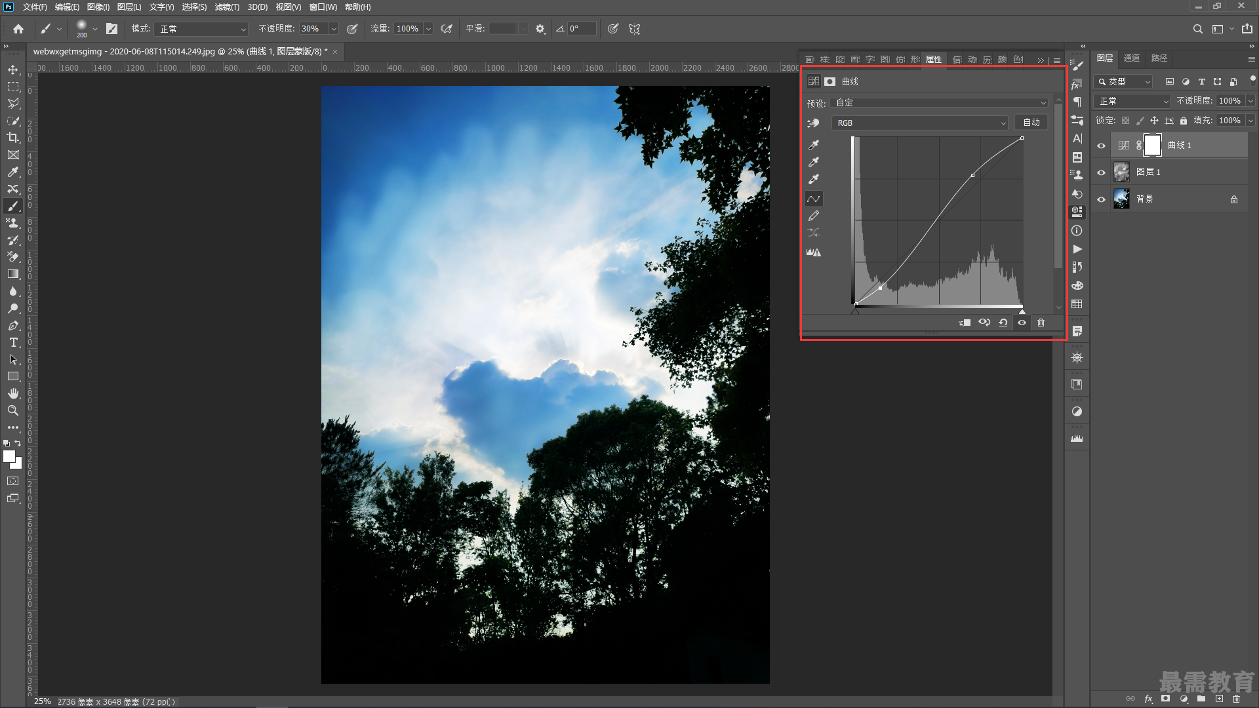The image size is (1259, 708).
Task: Select the Frame tool
Action: (x=13, y=155)
